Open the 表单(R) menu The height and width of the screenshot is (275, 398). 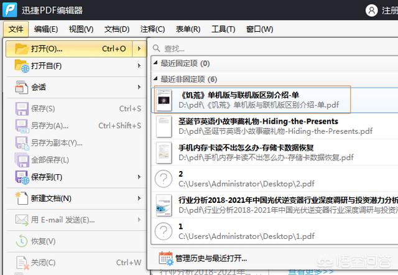(188, 29)
